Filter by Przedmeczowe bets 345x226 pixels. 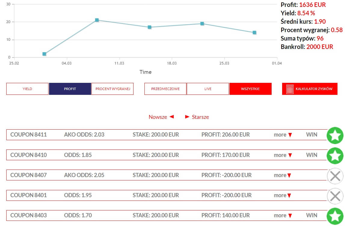coord(165,89)
